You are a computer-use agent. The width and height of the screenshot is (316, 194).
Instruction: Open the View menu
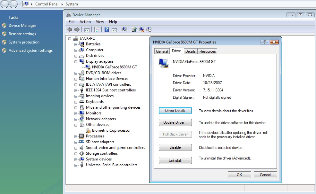tap(100, 22)
